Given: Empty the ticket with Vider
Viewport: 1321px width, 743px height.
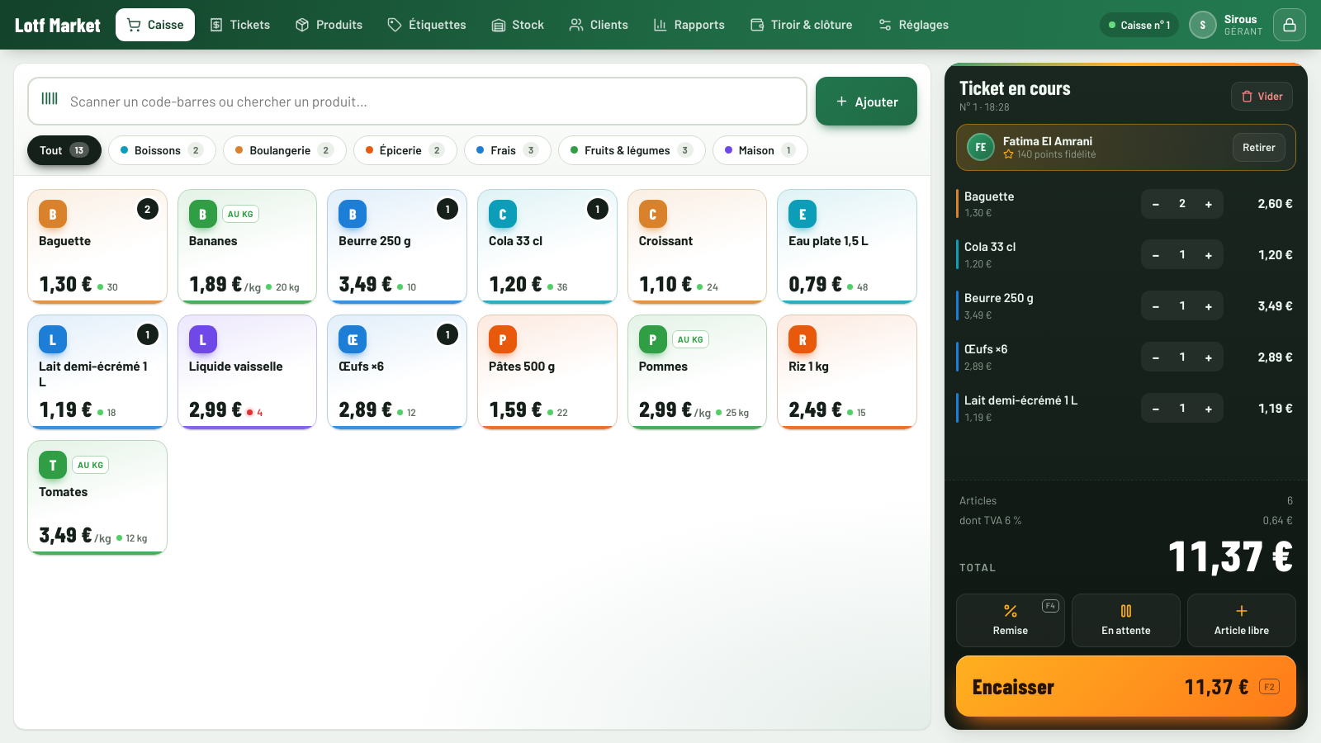Looking at the screenshot, I should click(x=1262, y=97).
